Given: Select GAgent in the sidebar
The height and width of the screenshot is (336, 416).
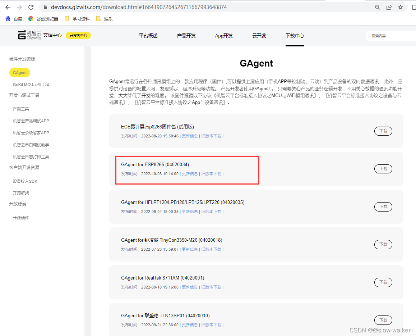Looking at the screenshot, I should tap(20, 73).
